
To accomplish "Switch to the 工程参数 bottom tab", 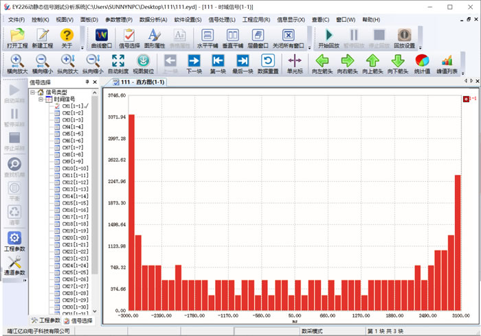I will pyautogui.click(x=45, y=320).
